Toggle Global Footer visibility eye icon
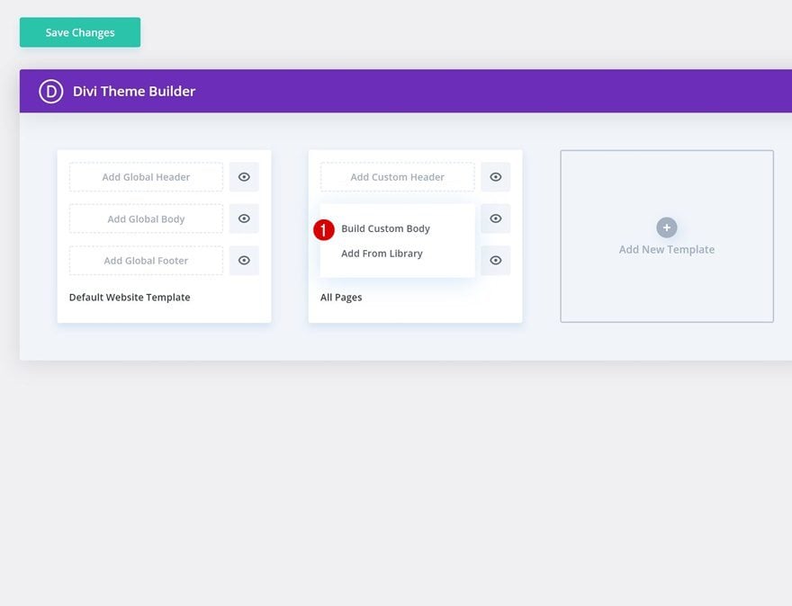The width and height of the screenshot is (792, 606). (244, 261)
